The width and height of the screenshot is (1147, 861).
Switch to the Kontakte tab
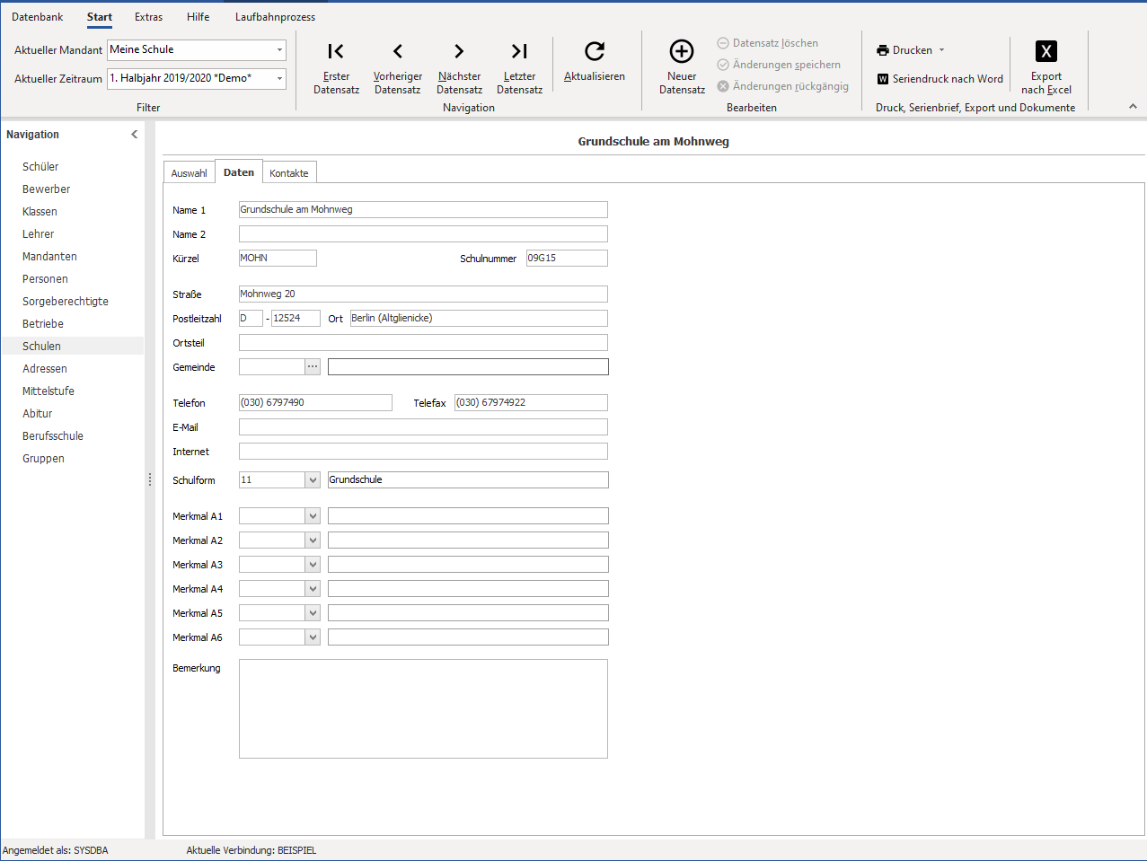[x=289, y=173]
